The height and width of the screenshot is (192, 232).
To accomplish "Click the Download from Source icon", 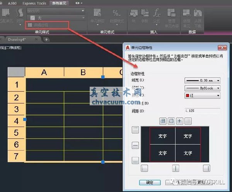I will pyautogui.click(x=198, y=13).
